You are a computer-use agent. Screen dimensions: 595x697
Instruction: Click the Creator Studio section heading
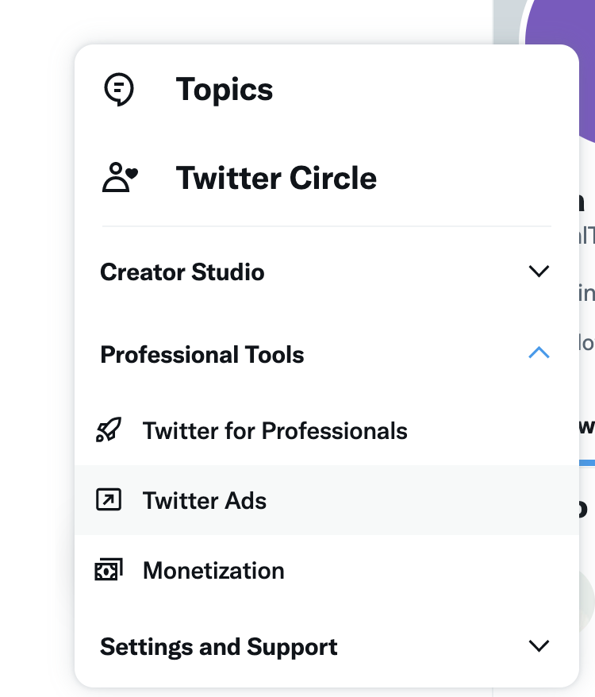[x=182, y=272]
